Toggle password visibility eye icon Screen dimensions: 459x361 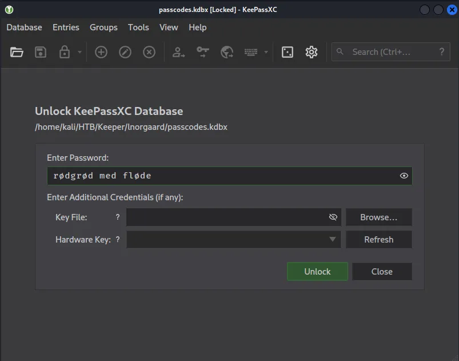(404, 176)
